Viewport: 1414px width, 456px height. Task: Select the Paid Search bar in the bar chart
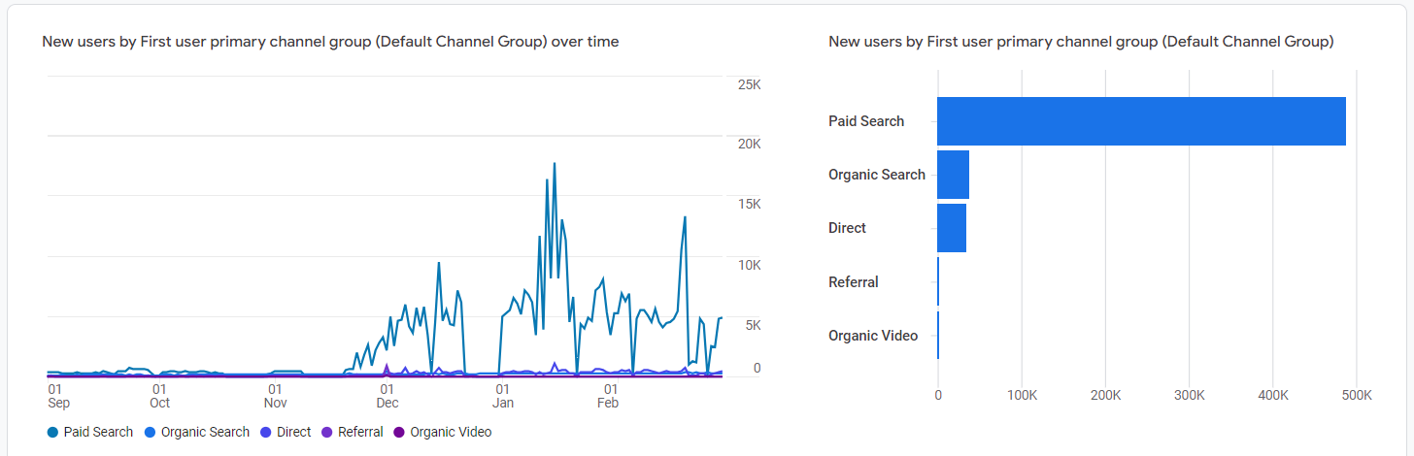coord(1140,121)
